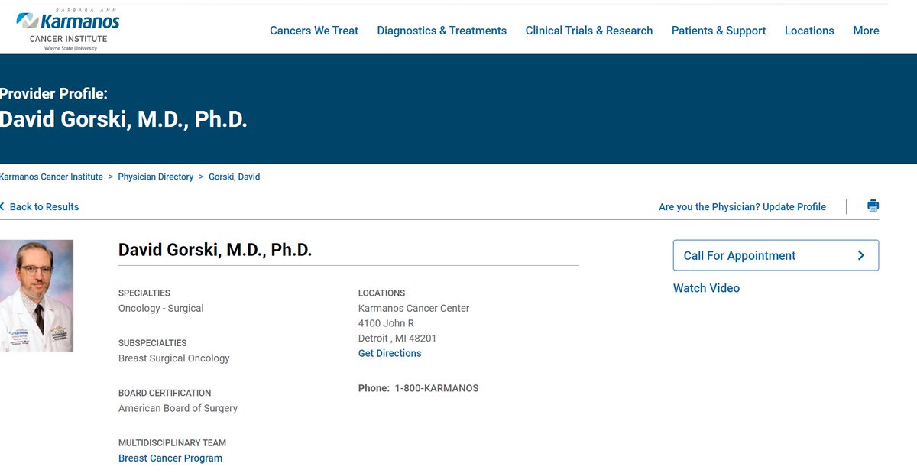Click the physician's profile photo

37,296
